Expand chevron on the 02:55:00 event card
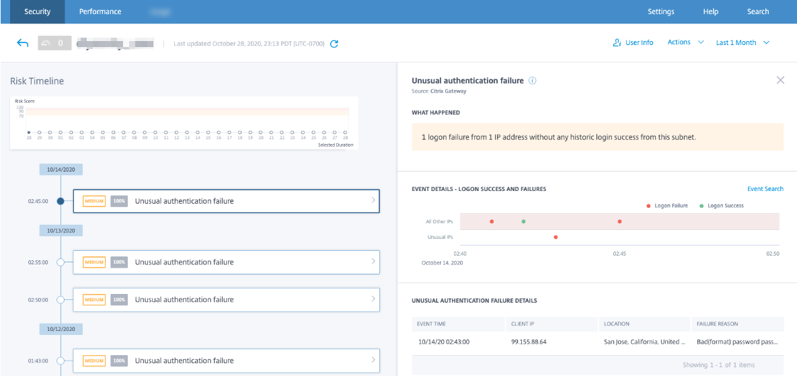 tap(373, 262)
